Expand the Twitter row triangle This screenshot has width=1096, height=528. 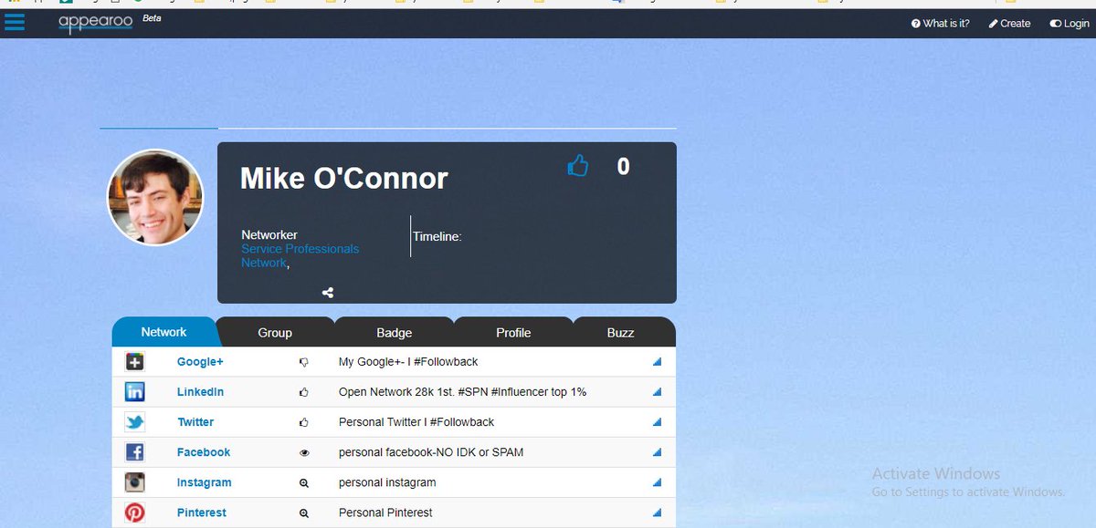(657, 422)
